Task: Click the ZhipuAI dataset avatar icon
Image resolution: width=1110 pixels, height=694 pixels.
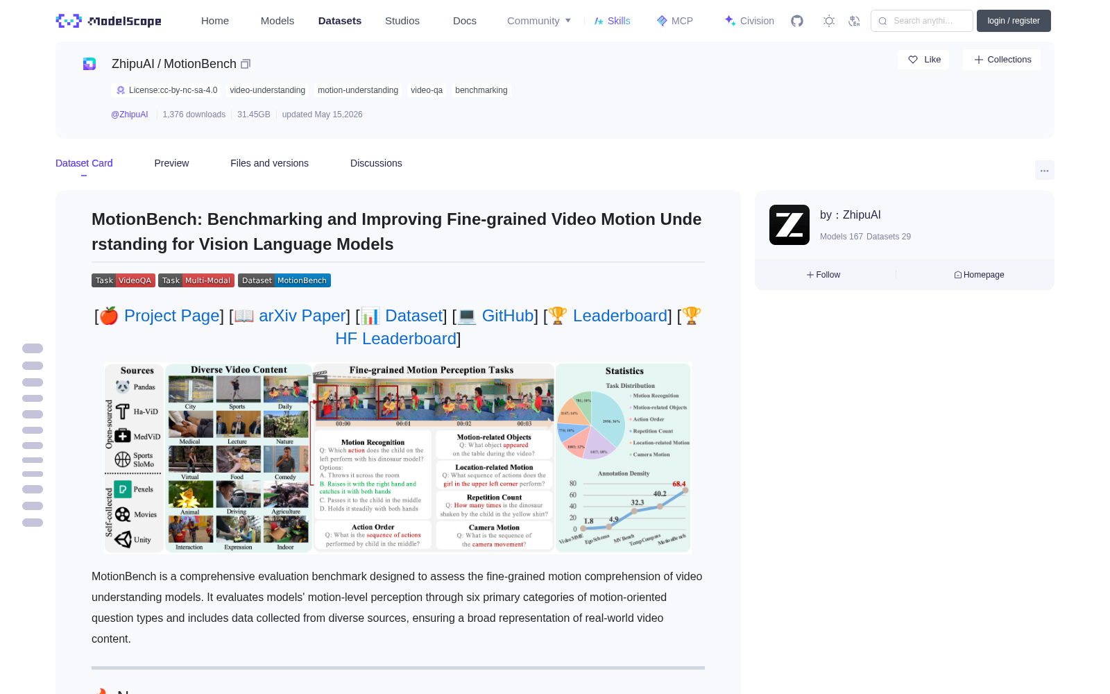Action: [x=89, y=64]
